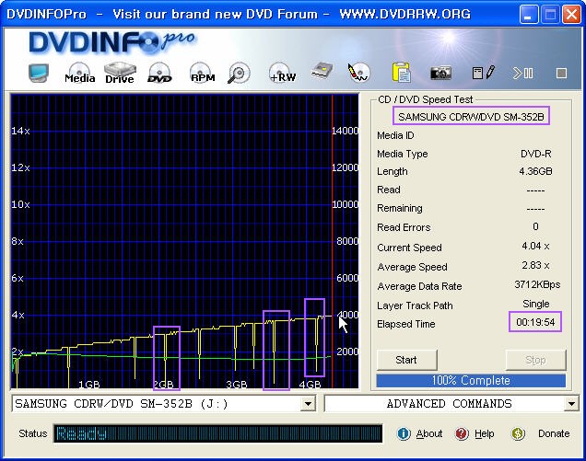Open the notes edit pencil icon
586x461 pixels.
tap(483, 73)
